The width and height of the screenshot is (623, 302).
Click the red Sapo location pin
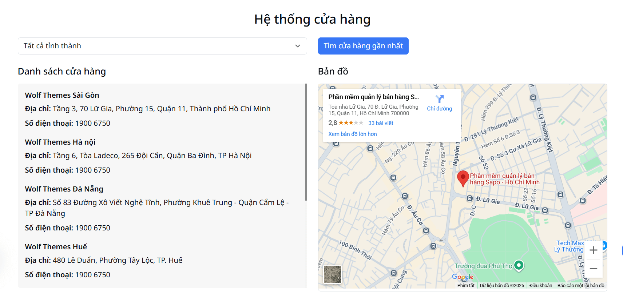point(463,179)
